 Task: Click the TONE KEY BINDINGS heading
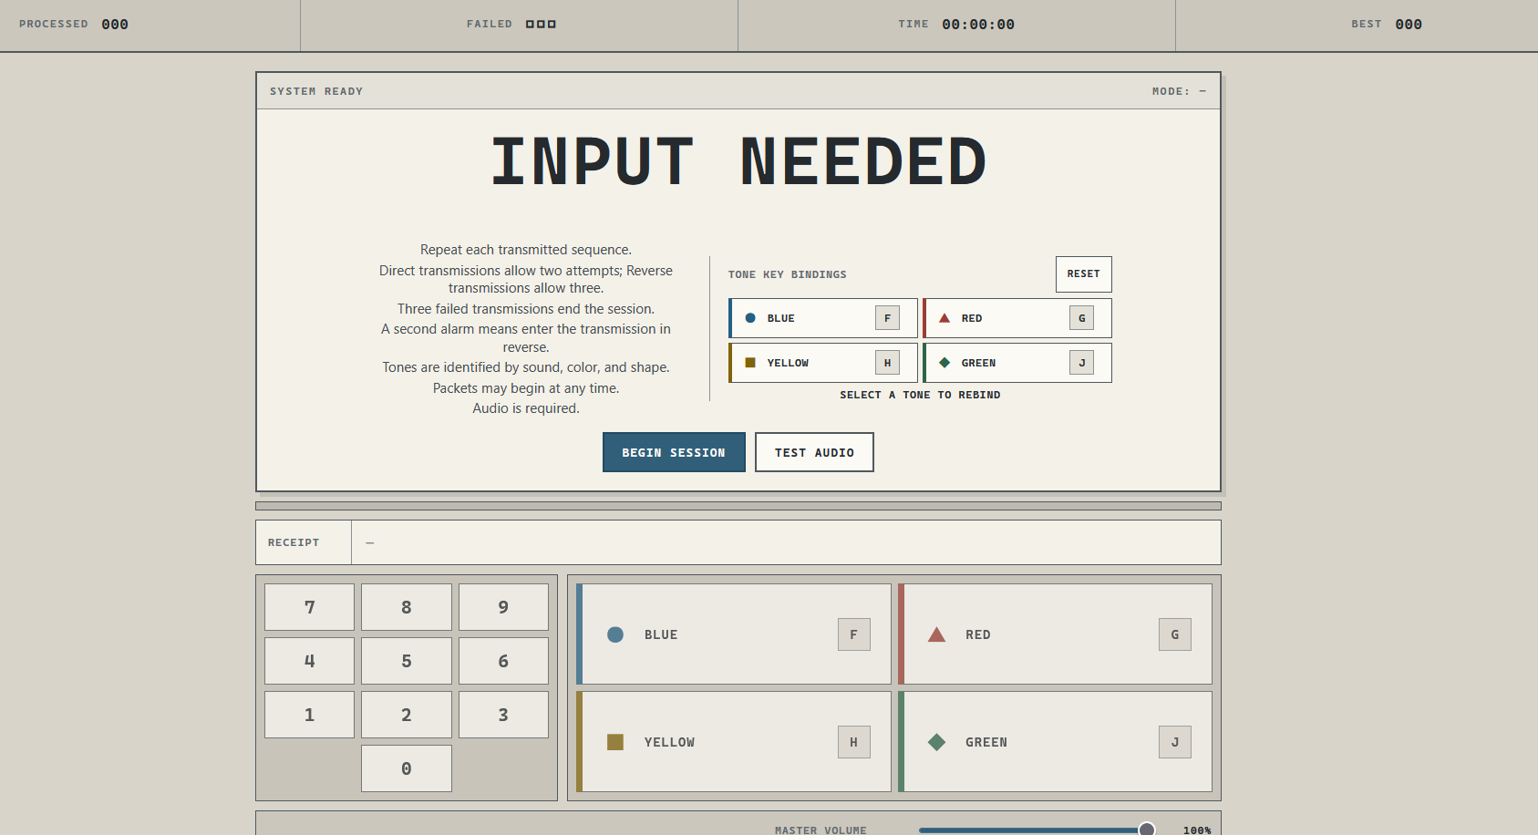click(787, 274)
